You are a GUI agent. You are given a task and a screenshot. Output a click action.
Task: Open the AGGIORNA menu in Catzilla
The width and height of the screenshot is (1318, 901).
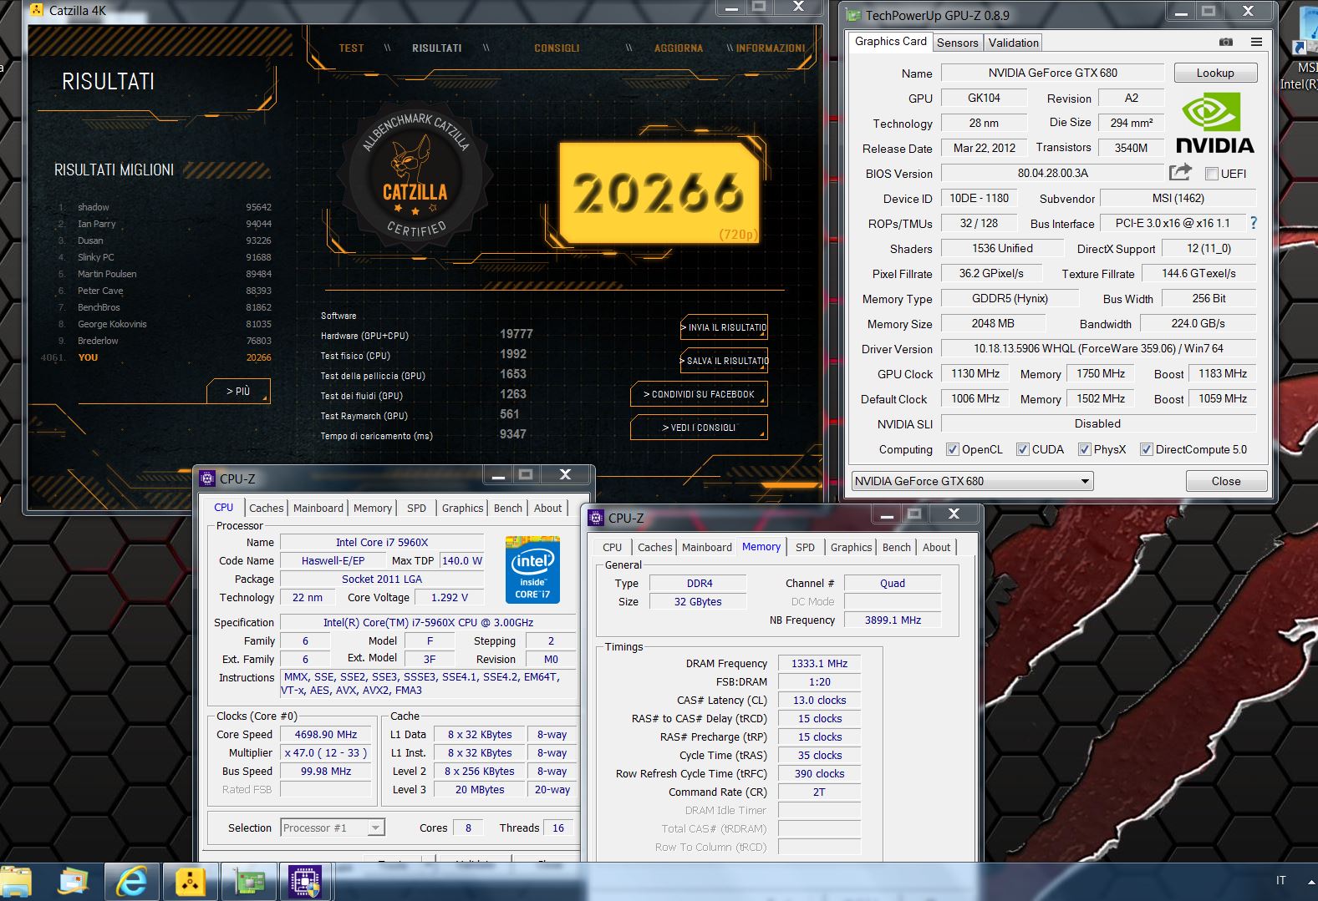[679, 48]
